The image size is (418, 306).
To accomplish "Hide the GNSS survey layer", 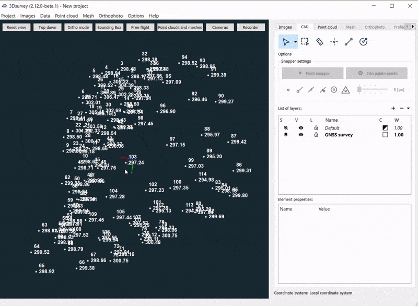I will coord(301,135).
